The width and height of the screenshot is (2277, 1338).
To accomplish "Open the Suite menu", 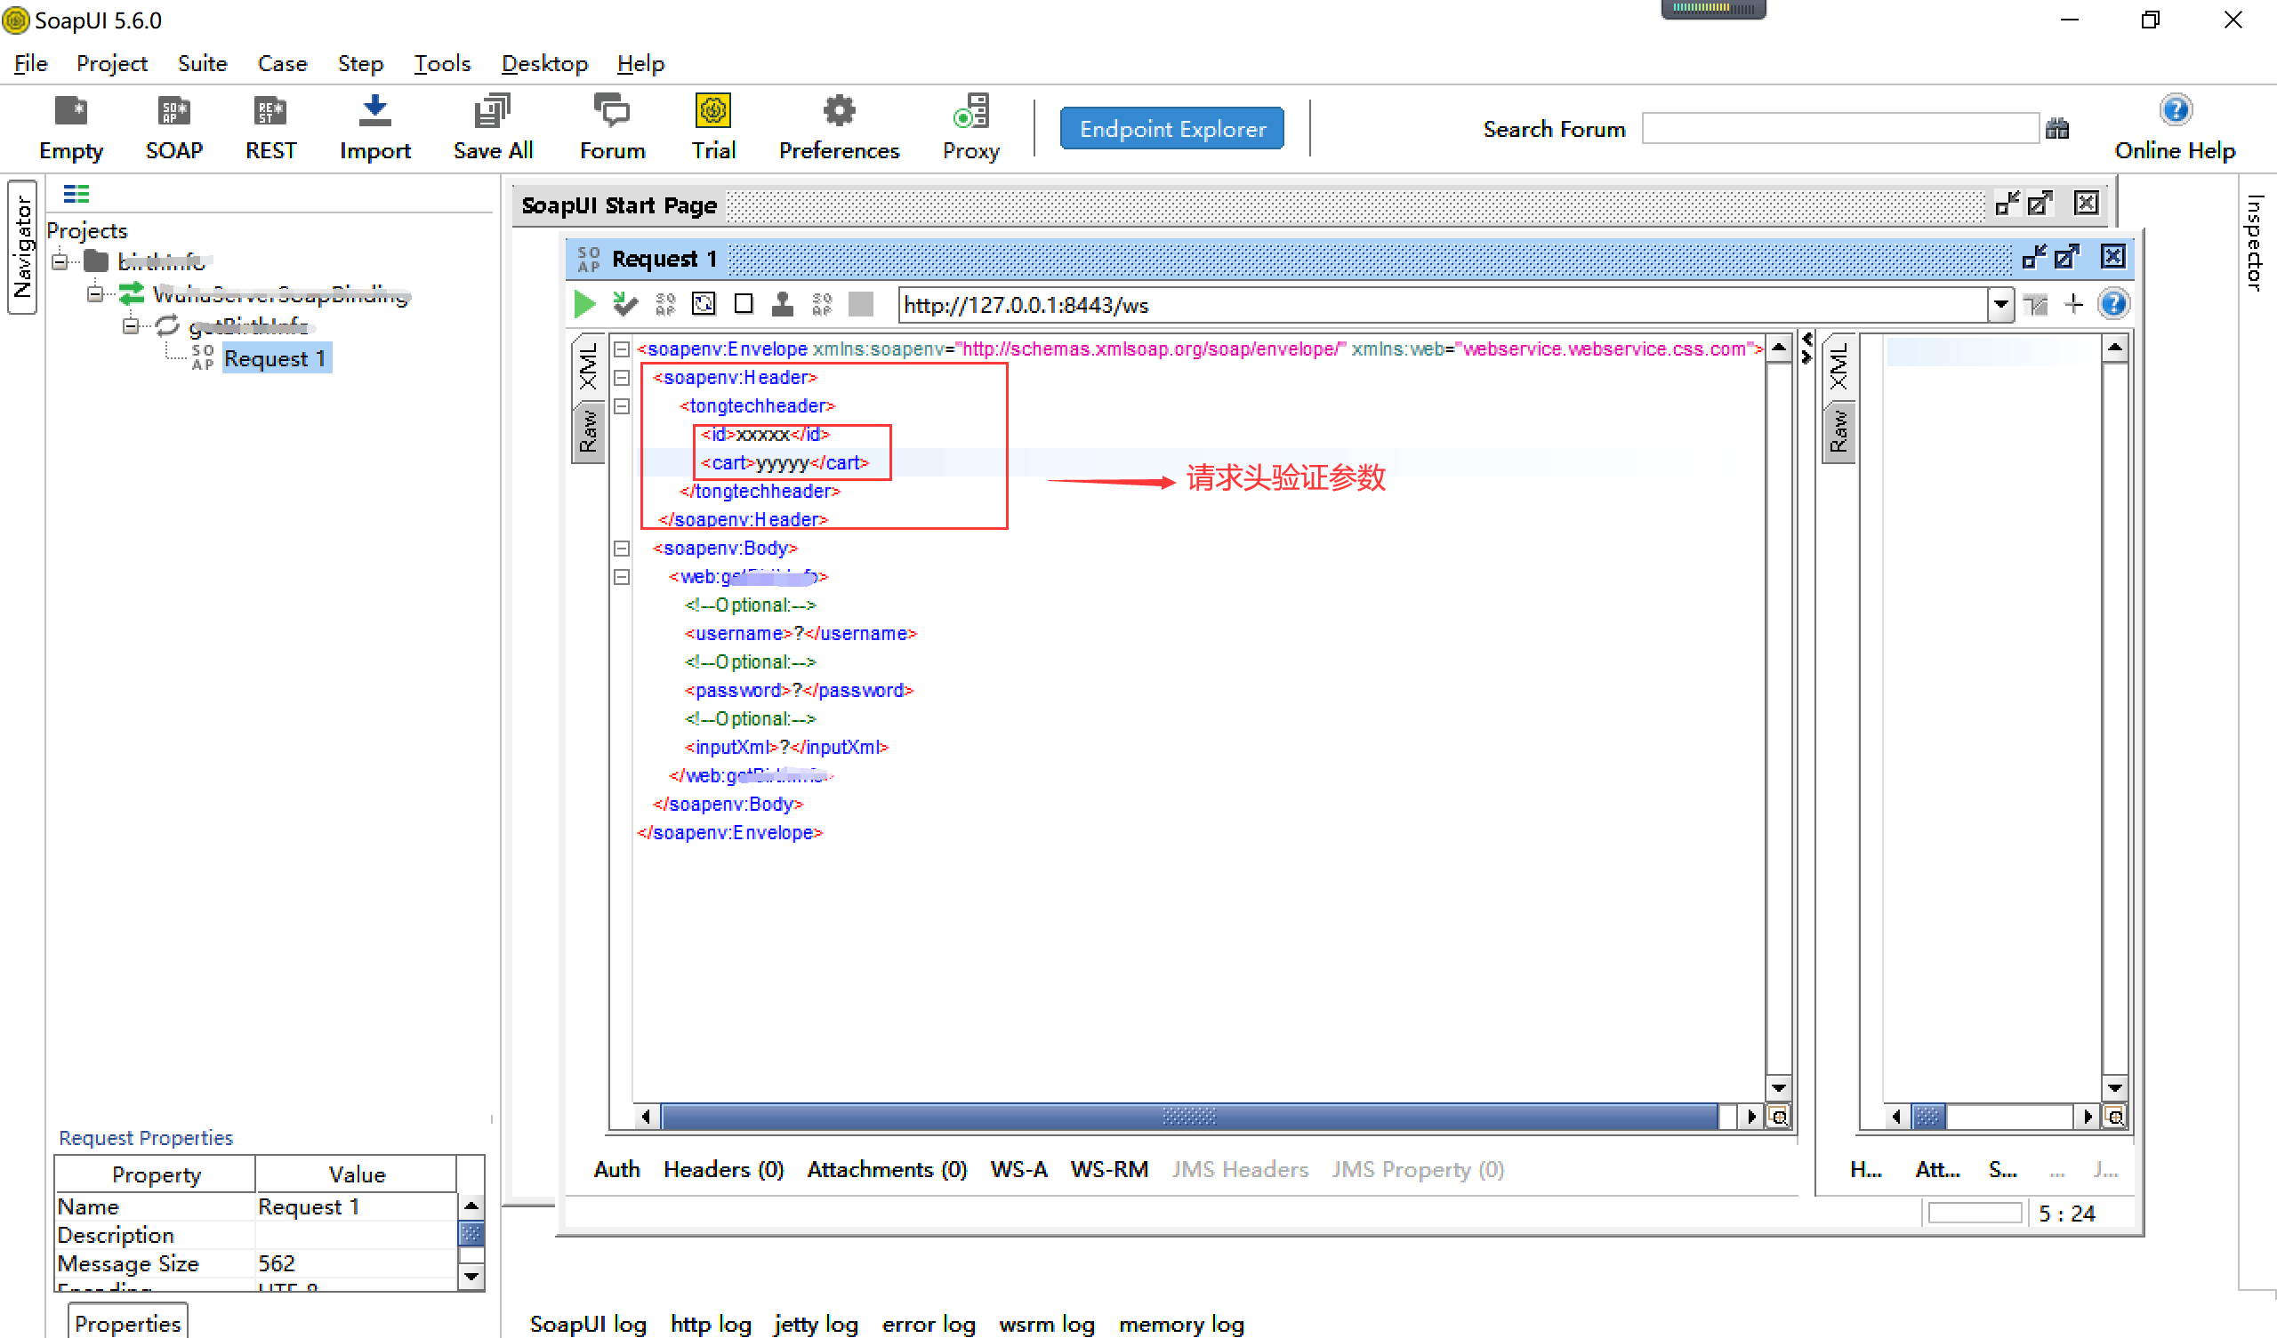I will 203,63.
